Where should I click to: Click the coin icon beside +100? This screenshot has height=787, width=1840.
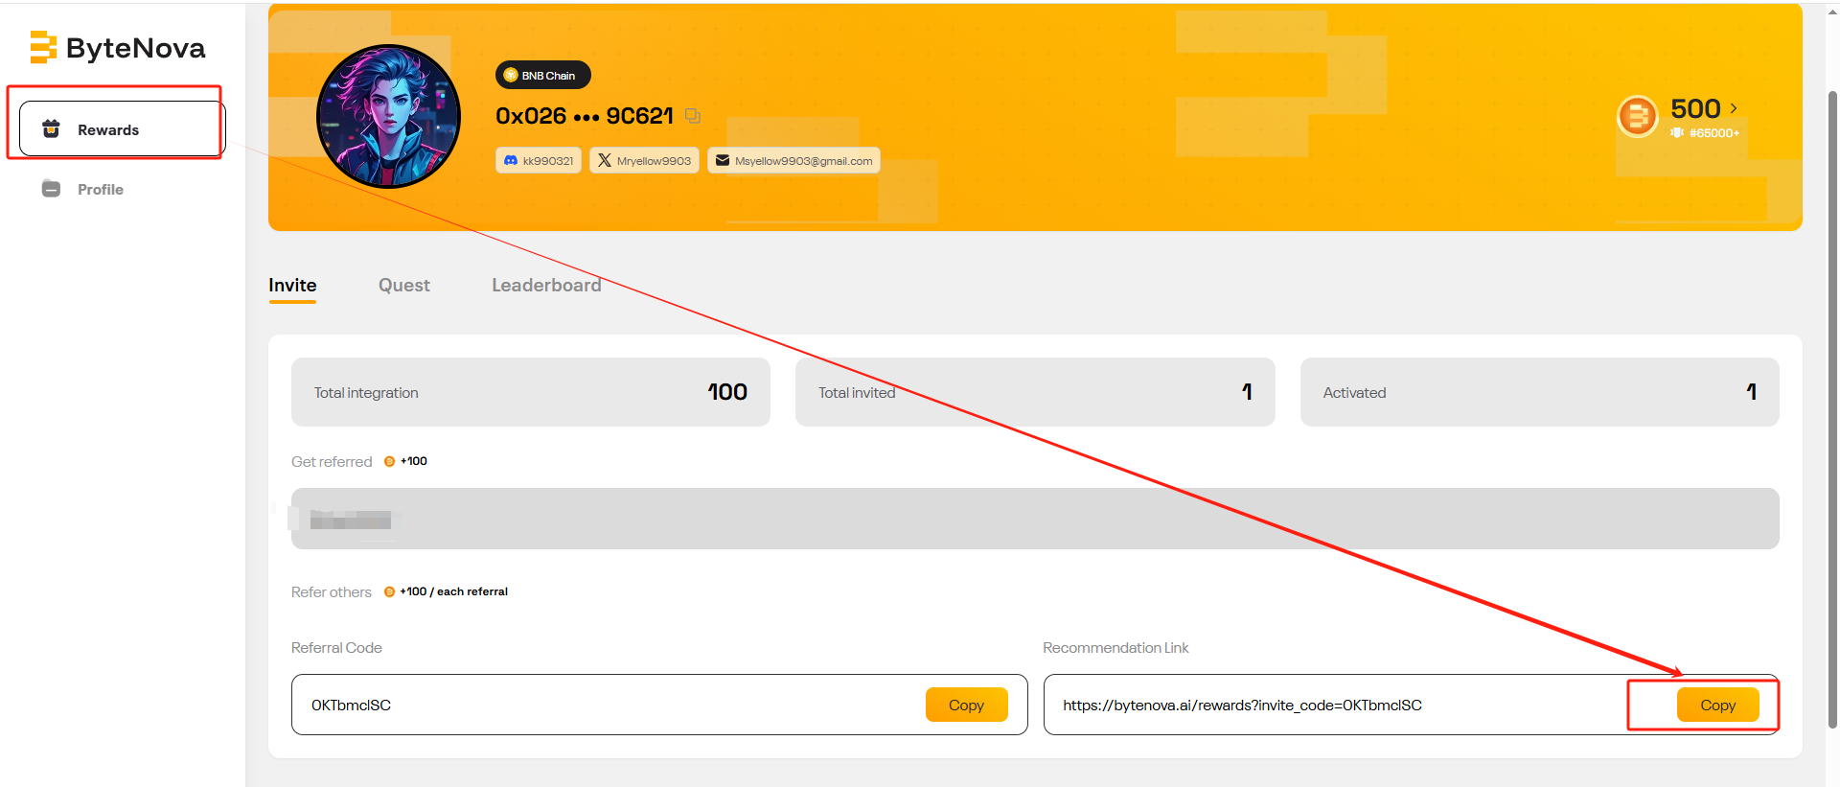(389, 461)
